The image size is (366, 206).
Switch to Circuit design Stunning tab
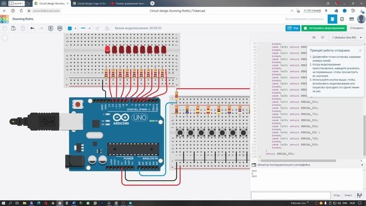pyautogui.click(x=52, y=3)
